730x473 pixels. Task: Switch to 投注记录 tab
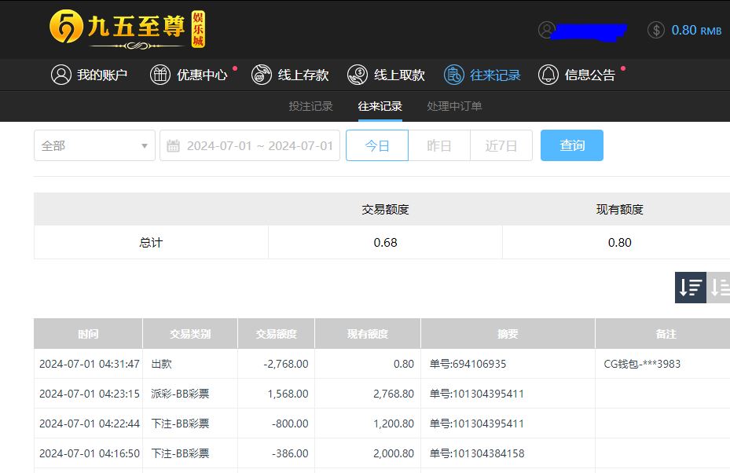pyautogui.click(x=310, y=106)
